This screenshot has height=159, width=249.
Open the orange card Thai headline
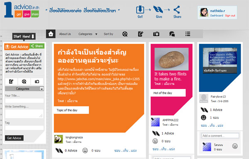(92, 56)
